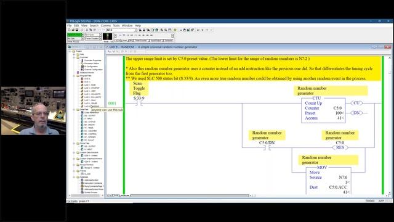This screenshot has width=394, height=222.
Task: Collapse the Controller folder
Action: 74,57
